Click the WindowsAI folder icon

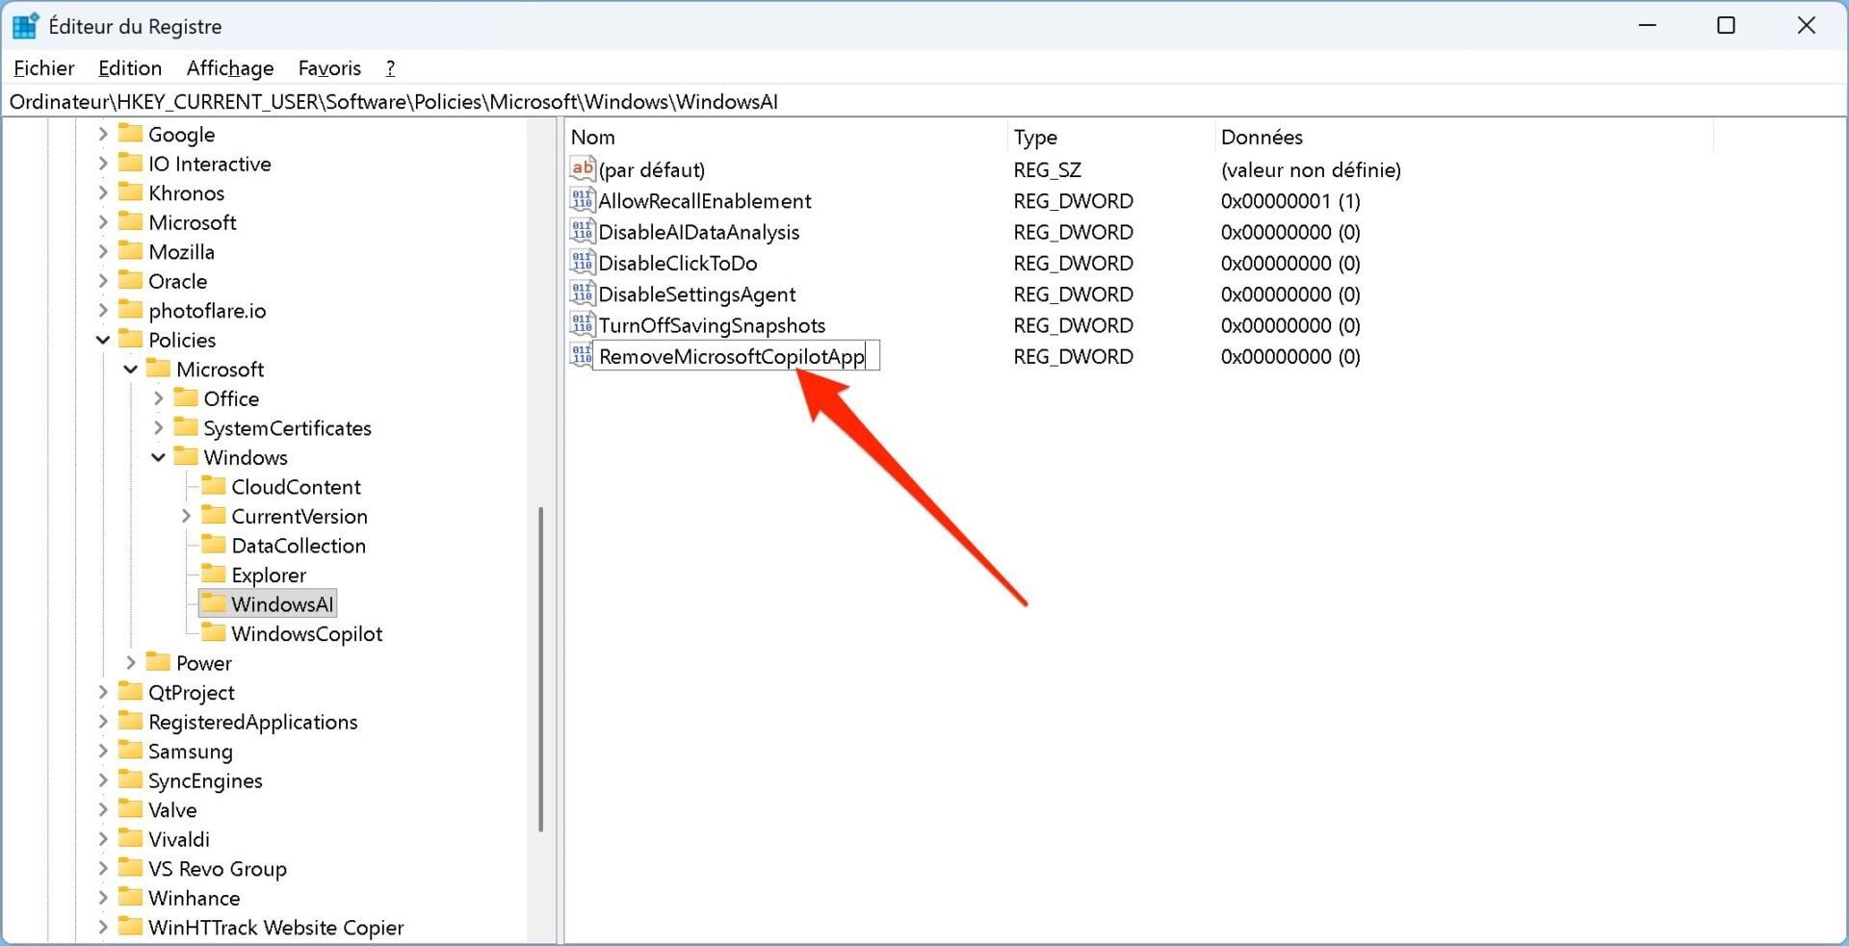(214, 603)
